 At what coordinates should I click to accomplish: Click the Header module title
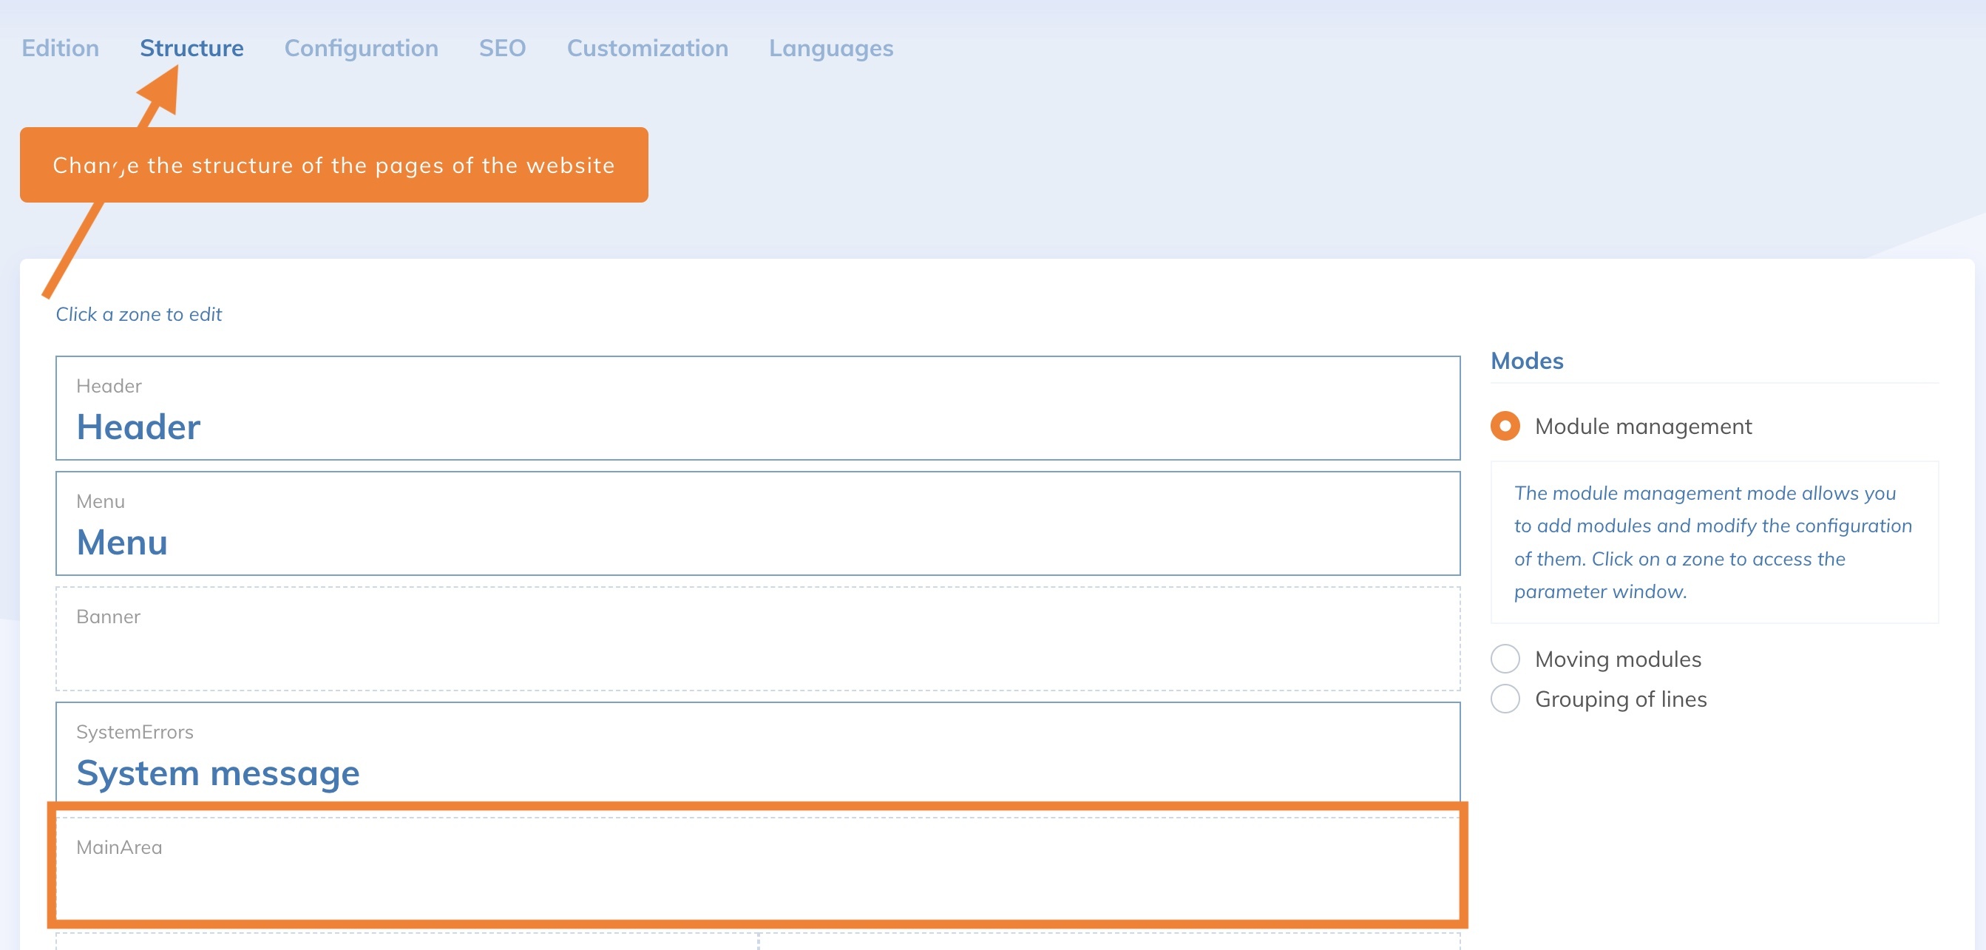click(139, 427)
